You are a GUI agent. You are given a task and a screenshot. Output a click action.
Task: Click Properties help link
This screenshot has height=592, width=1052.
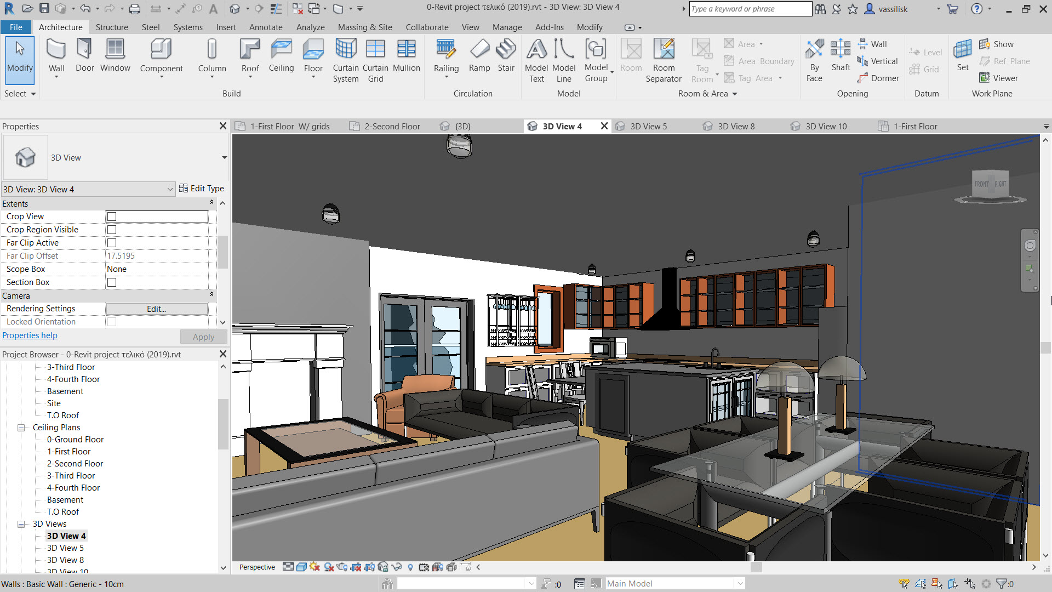click(30, 335)
